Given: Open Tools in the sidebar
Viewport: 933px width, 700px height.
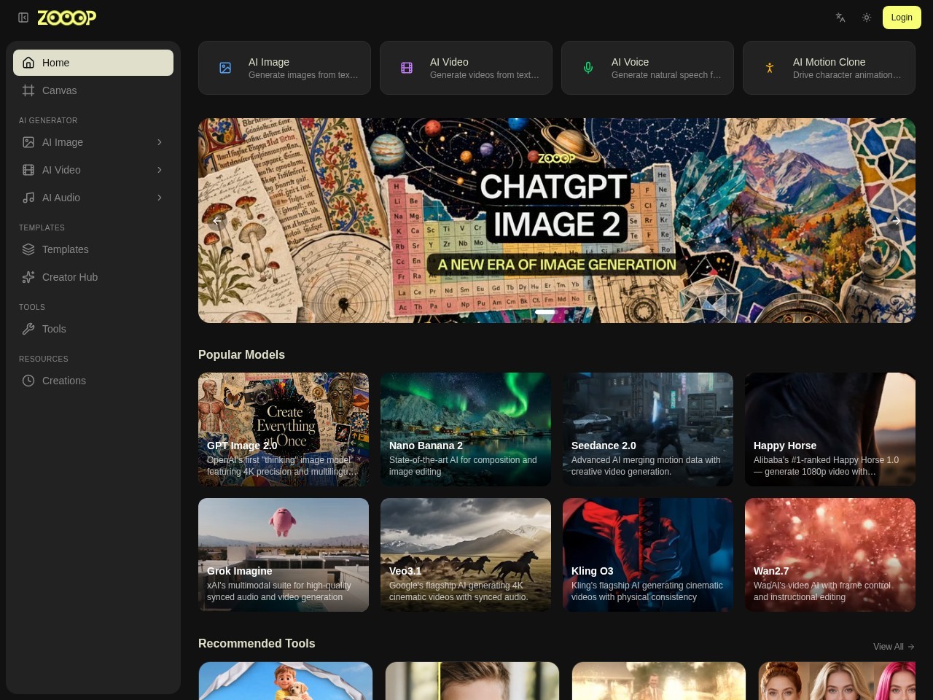Looking at the screenshot, I should [93, 329].
